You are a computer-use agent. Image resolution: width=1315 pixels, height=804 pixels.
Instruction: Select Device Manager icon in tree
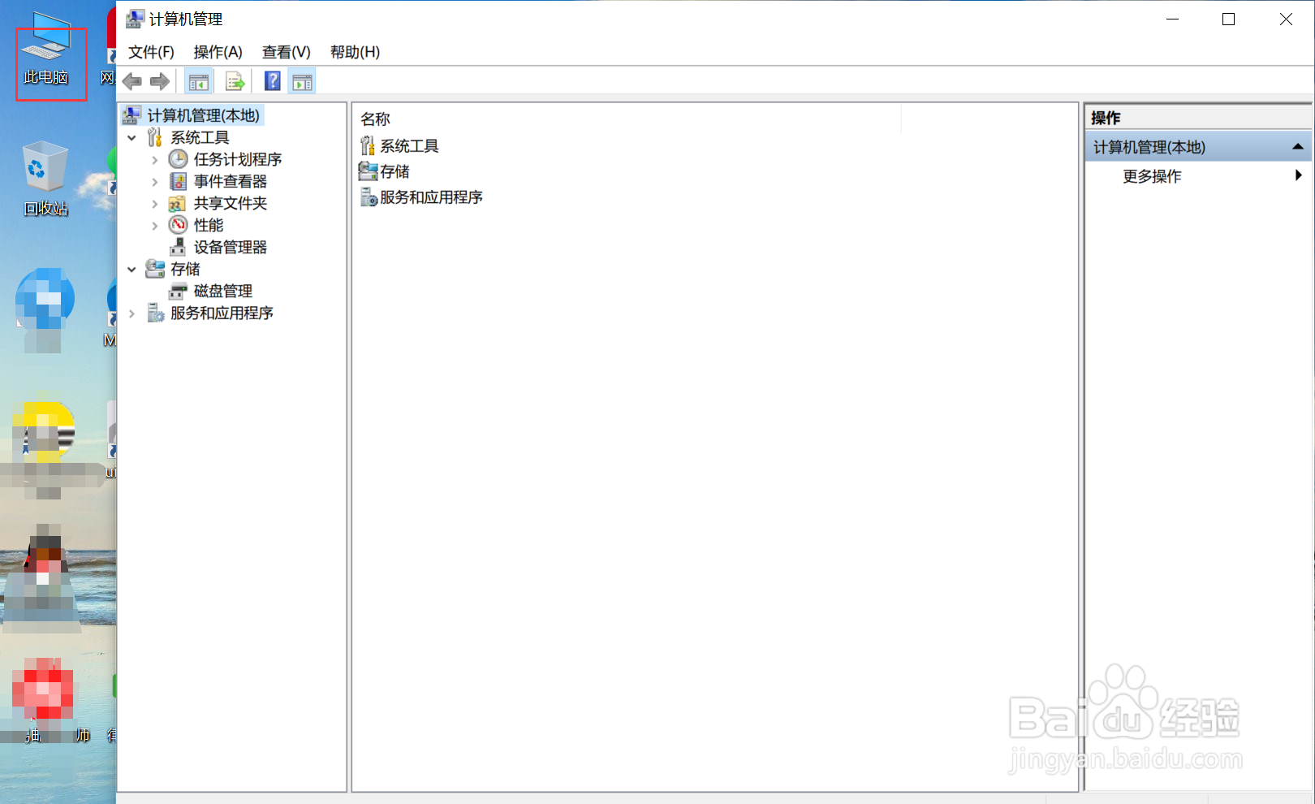pos(178,247)
